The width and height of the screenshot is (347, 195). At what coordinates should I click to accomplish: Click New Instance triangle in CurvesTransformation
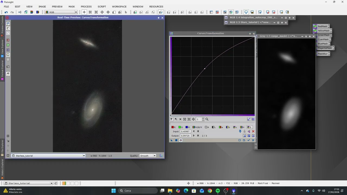pyautogui.click(x=172, y=140)
